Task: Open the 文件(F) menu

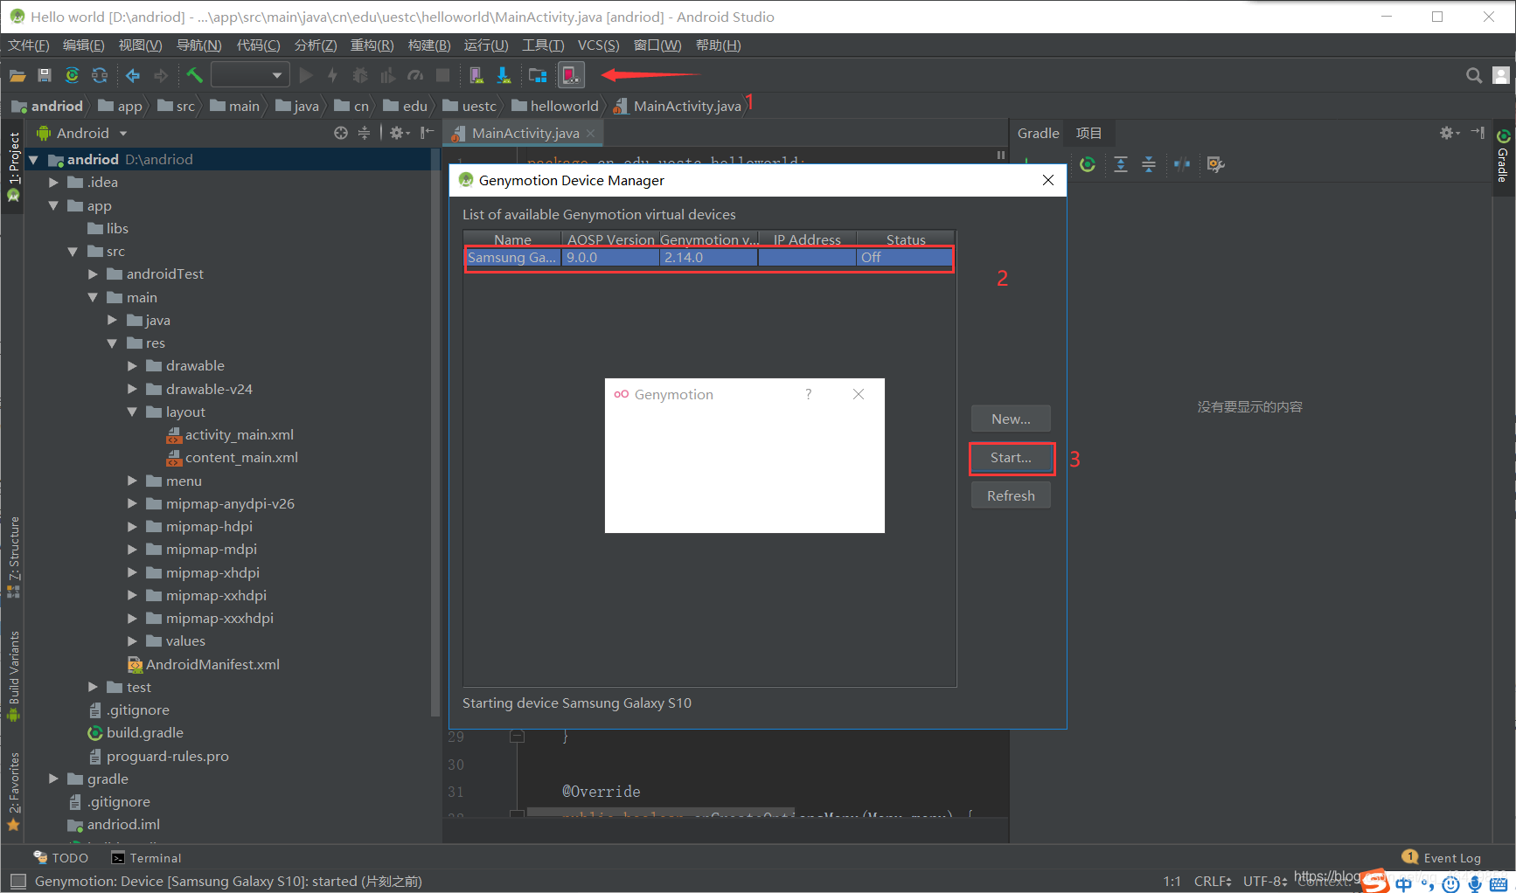Action: (29, 45)
